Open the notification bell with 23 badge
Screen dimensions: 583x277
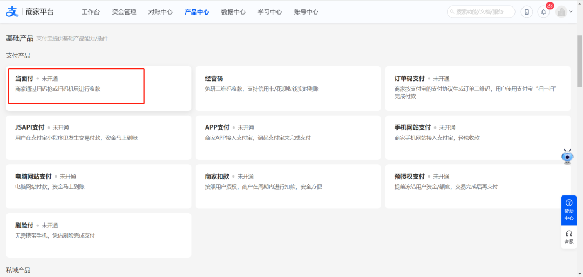544,12
